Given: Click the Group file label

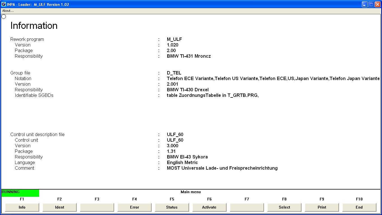Looking at the screenshot, I should pyautogui.click(x=20, y=73).
